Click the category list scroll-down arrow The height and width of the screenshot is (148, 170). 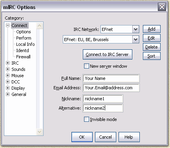click(x=39, y=132)
